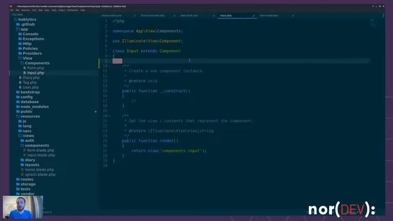Click the render() function name
The height and width of the screenshot is (221, 393).
click(x=169, y=141)
